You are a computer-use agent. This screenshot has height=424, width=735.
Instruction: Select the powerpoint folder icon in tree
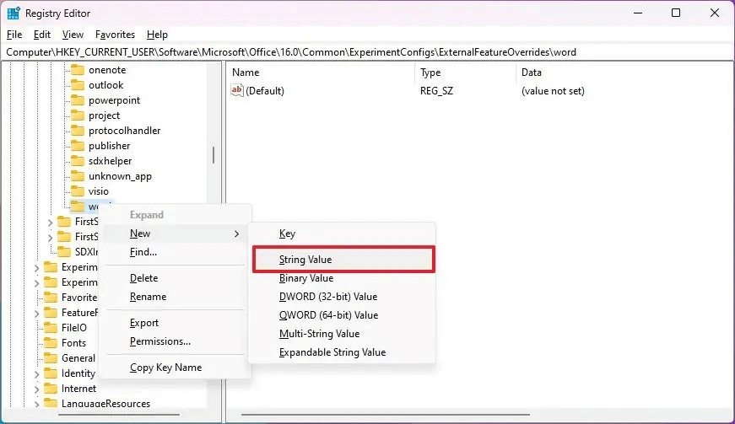77,100
